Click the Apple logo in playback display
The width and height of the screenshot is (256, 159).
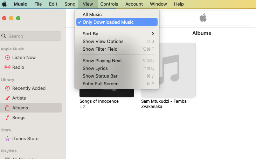[x=203, y=17]
